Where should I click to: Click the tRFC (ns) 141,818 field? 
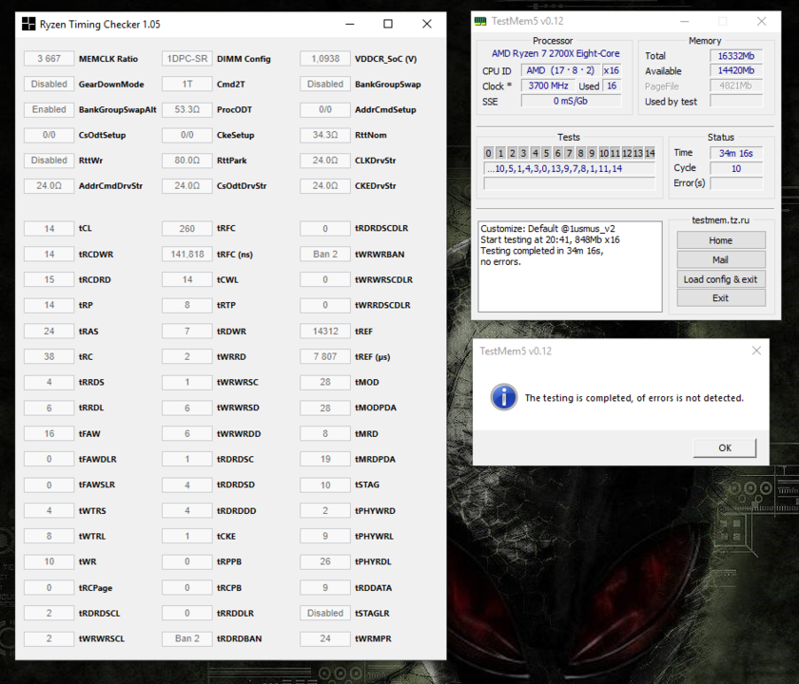click(187, 254)
